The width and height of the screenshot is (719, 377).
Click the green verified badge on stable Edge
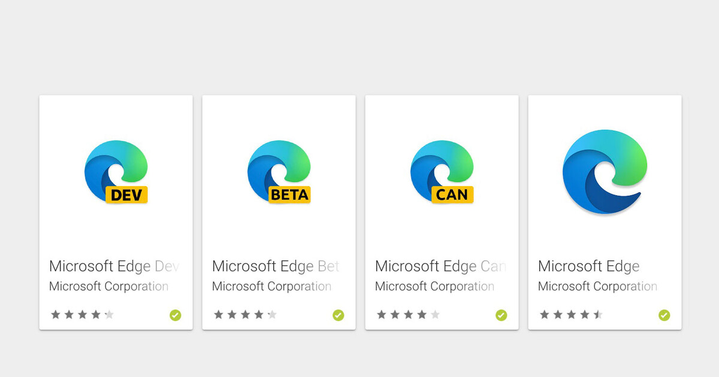point(664,315)
